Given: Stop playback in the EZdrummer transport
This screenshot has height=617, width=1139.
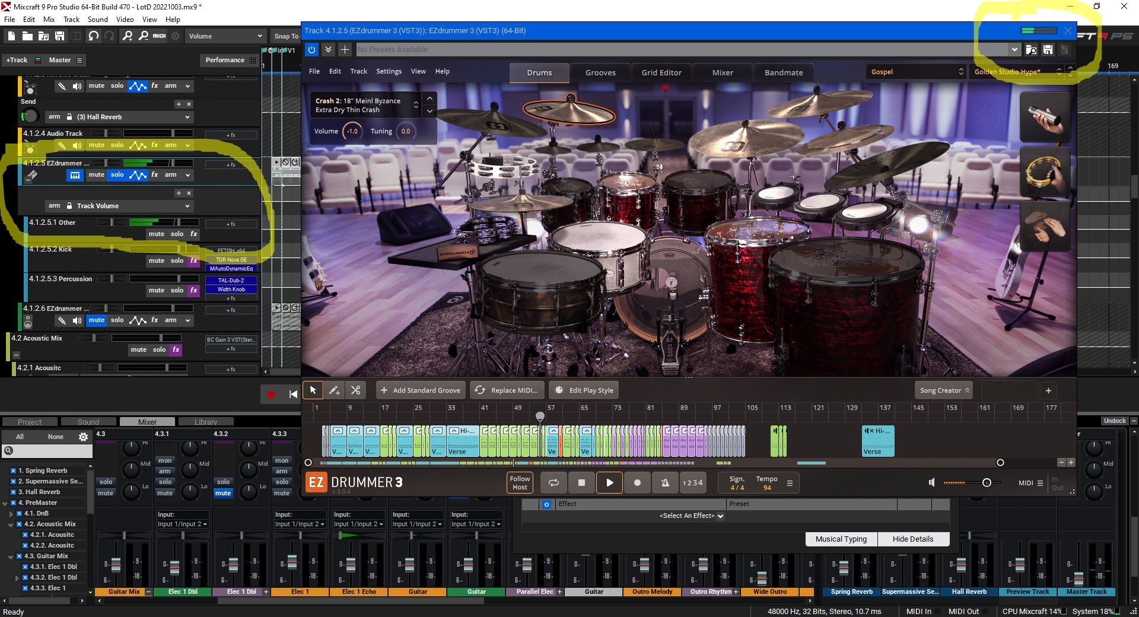Looking at the screenshot, I should point(581,483).
